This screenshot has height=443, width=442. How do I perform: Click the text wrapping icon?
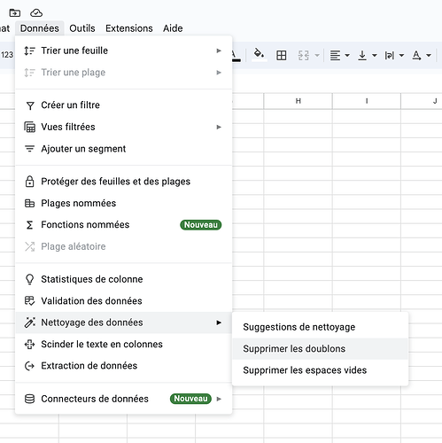click(x=389, y=55)
